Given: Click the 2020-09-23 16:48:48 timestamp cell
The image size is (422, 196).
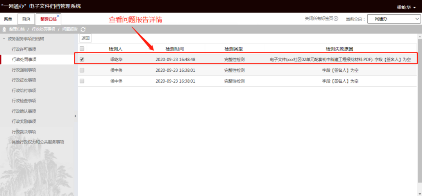Looking at the screenshot, I should 175,59.
